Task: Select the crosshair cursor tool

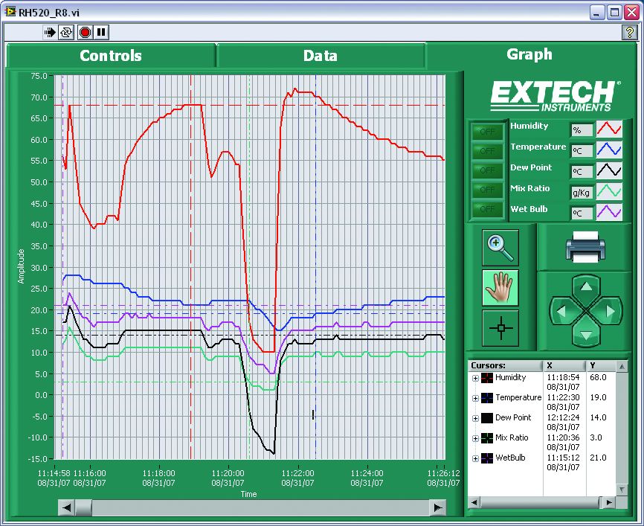Action: 500,327
